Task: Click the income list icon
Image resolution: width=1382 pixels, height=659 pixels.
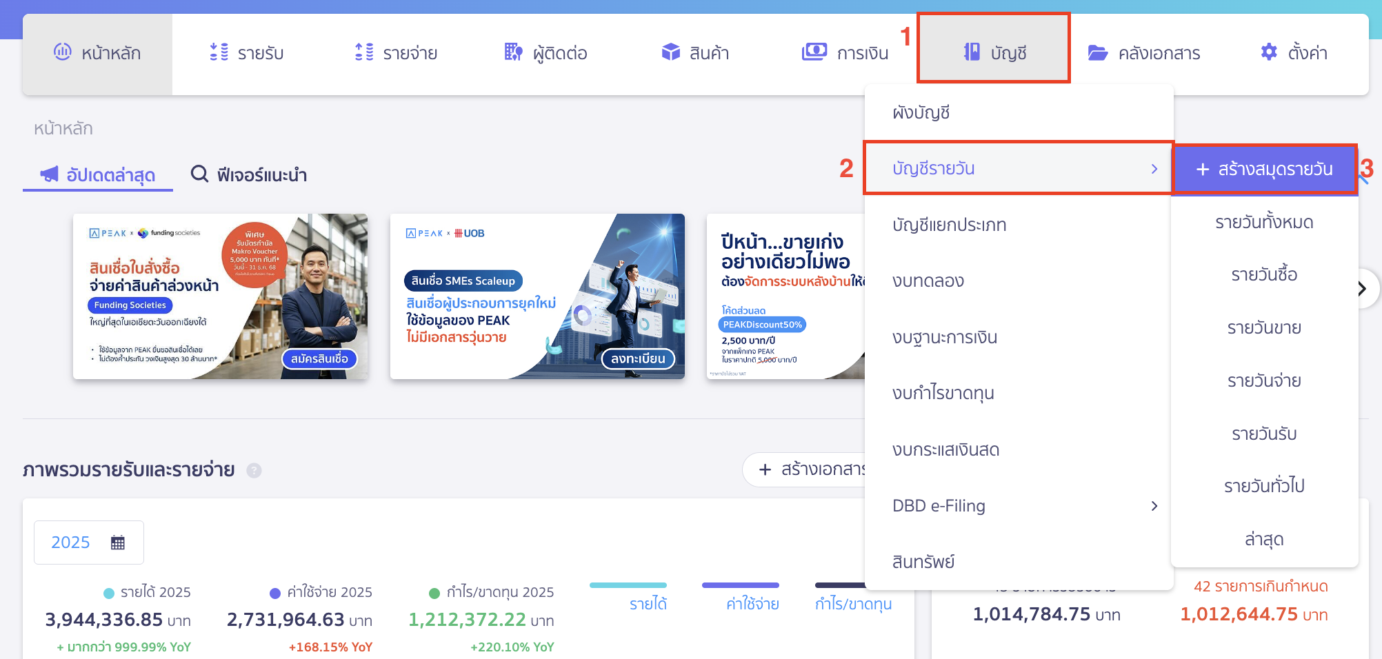Action: point(219,52)
